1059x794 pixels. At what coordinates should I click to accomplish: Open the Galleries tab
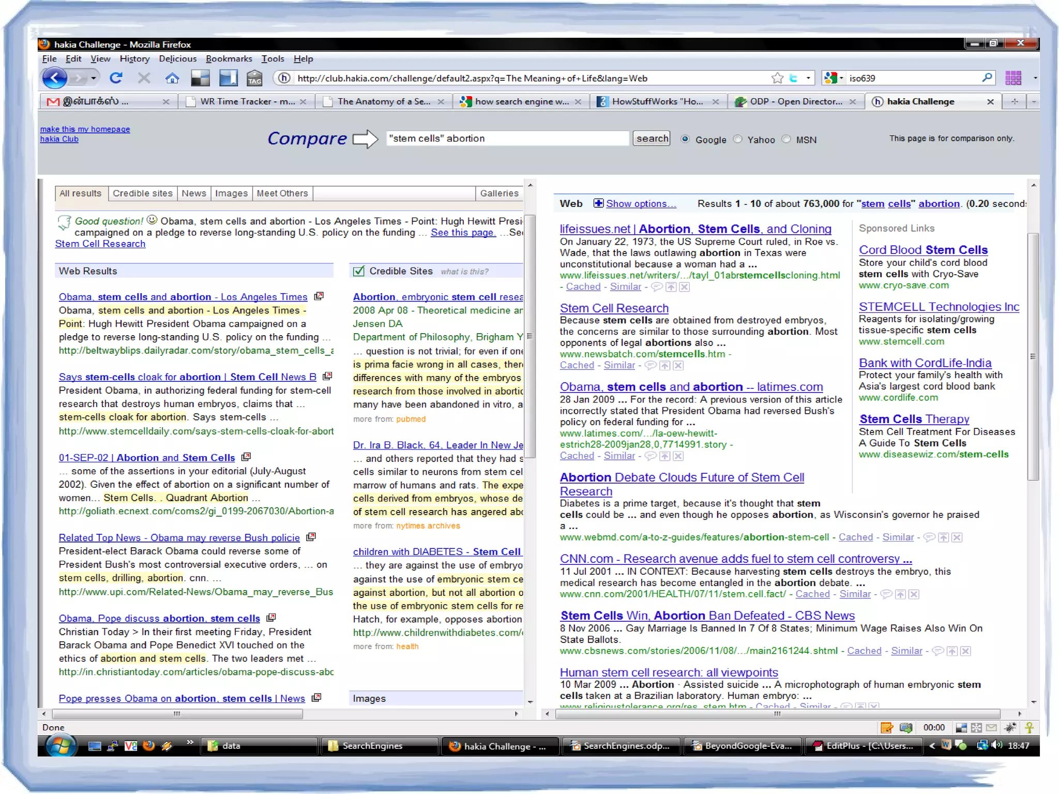tap(499, 193)
